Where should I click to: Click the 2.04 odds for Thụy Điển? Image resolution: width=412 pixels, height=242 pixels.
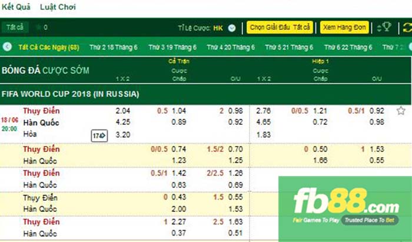point(123,111)
